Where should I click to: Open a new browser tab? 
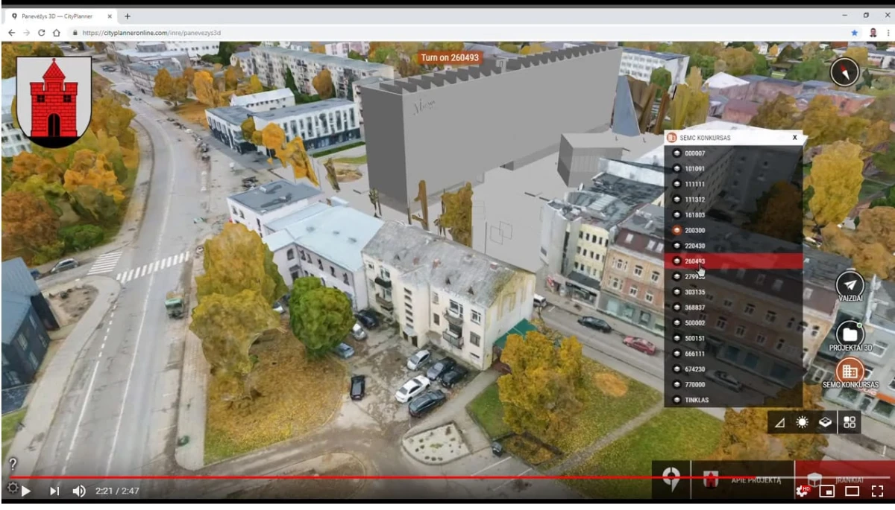tap(128, 16)
